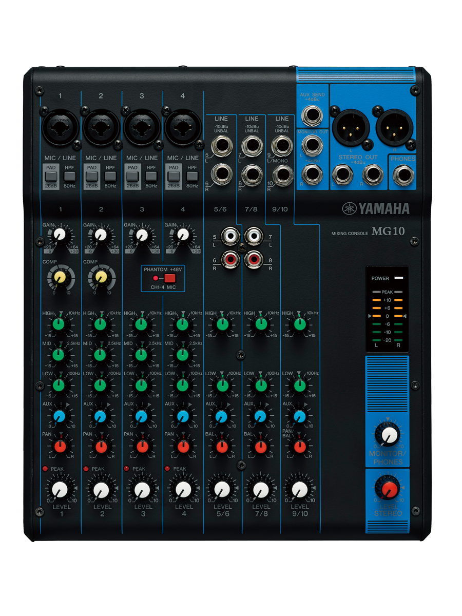Click the channel 1 red PEAK LED
The image size is (462, 616).
tap(45, 469)
